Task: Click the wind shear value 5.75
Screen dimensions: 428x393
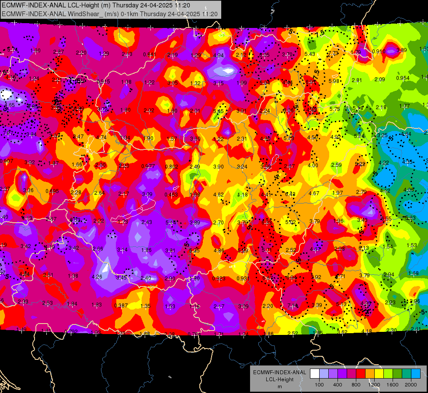Action: (x=334, y=109)
